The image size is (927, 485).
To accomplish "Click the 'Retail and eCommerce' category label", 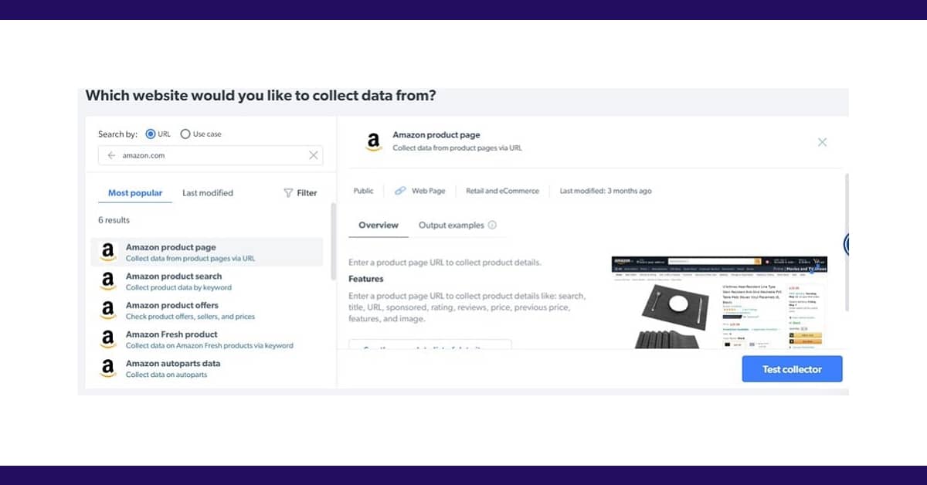I will (502, 191).
